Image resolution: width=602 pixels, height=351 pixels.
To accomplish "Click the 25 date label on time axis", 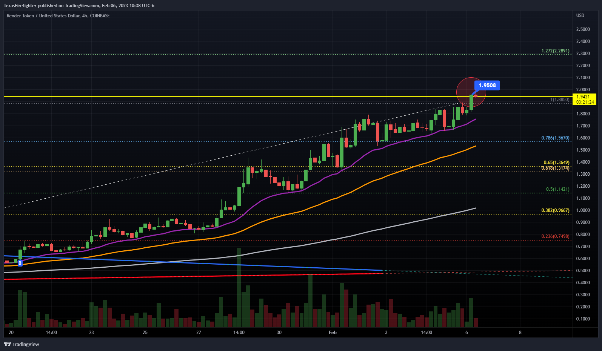I will pos(145,333).
